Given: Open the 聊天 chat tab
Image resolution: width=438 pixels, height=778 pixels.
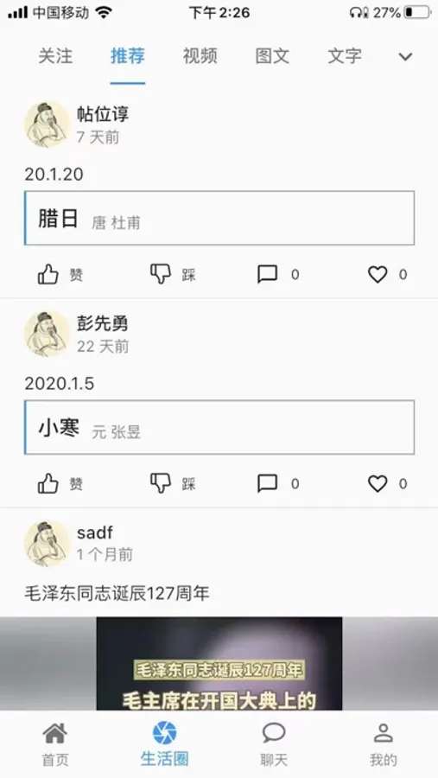Looking at the screenshot, I should point(274,743).
